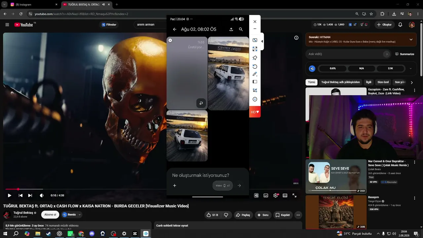
Task: Rotate the mirrored phone screen
Action: pos(255,66)
